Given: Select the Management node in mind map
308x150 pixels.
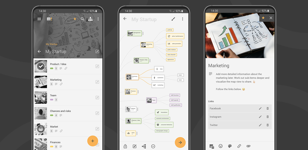Looking at the screenshot, I should pyautogui.click(x=134, y=33).
